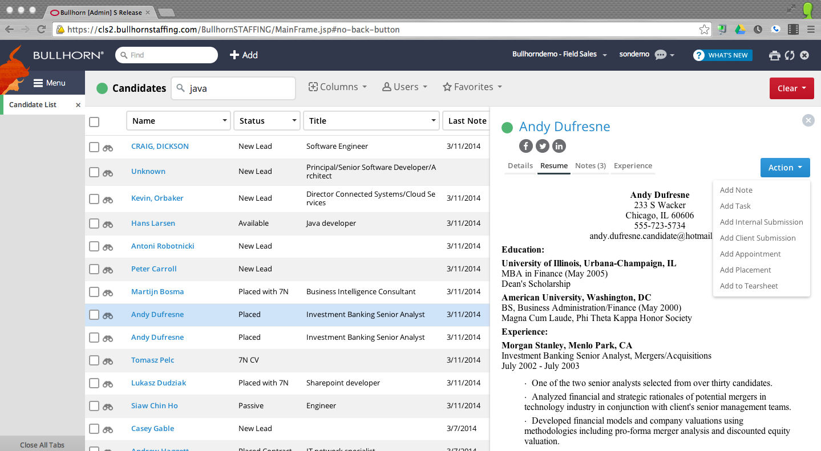Check the box for Lukasz Dudziak
Screen dimensions: 821x451
[94, 384]
